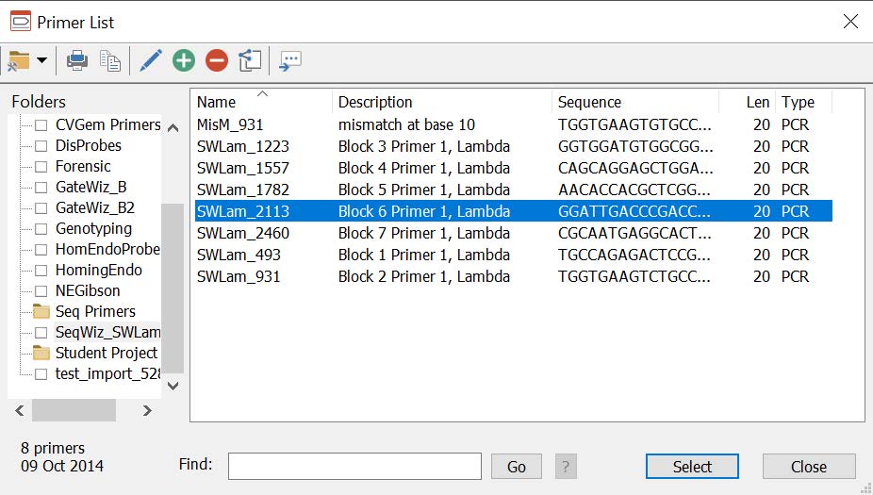Screen dimensions: 873x495
Task: Open the folder tools icon in toolbar
Action: tap(18, 60)
